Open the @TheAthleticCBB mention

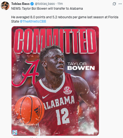33,21
